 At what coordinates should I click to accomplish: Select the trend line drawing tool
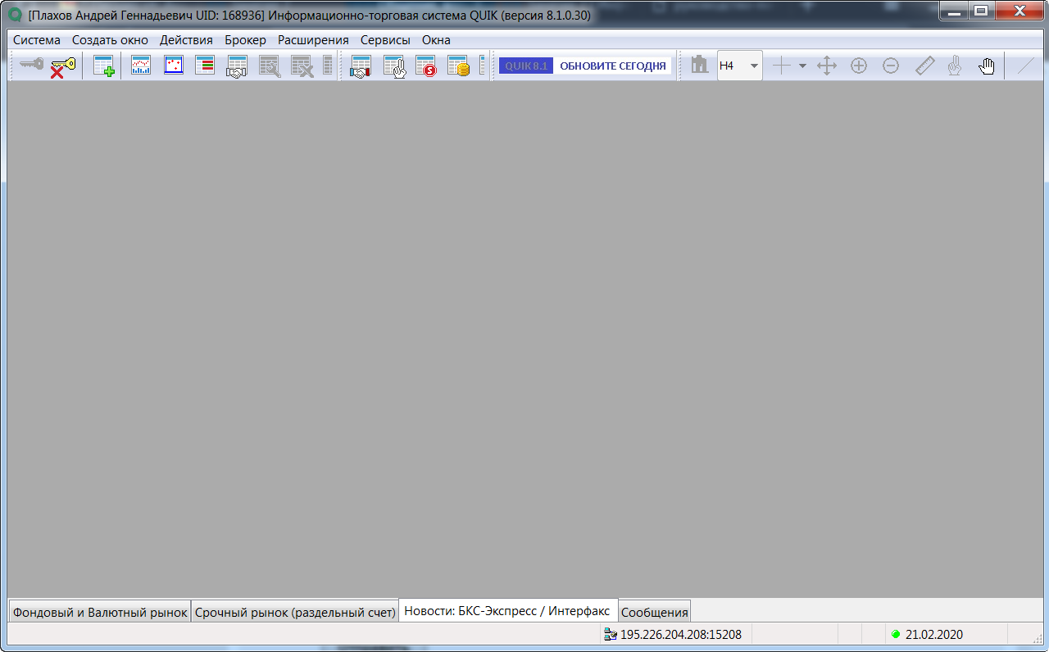tap(1026, 66)
